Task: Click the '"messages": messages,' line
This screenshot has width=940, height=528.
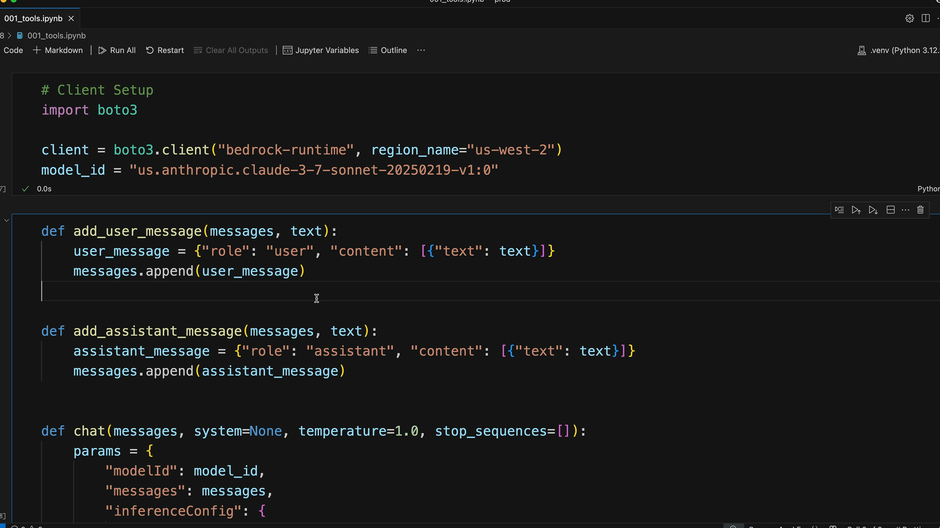Action: [x=189, y=491]
